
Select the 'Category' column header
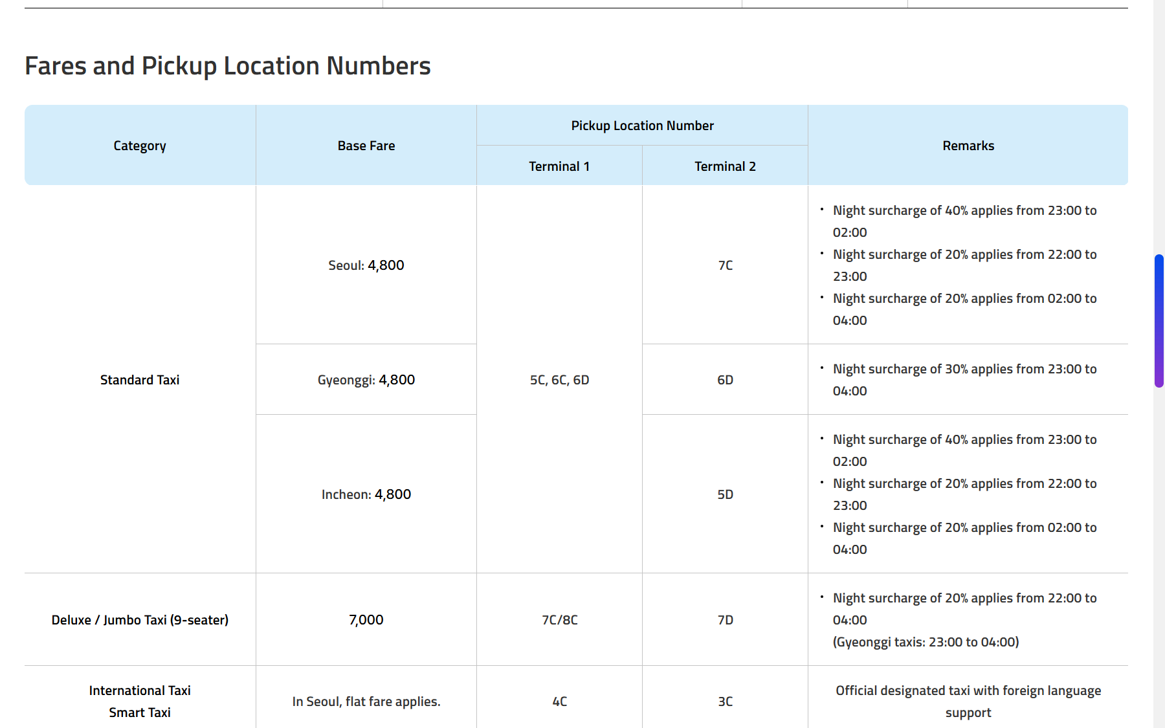pos(140,146)
